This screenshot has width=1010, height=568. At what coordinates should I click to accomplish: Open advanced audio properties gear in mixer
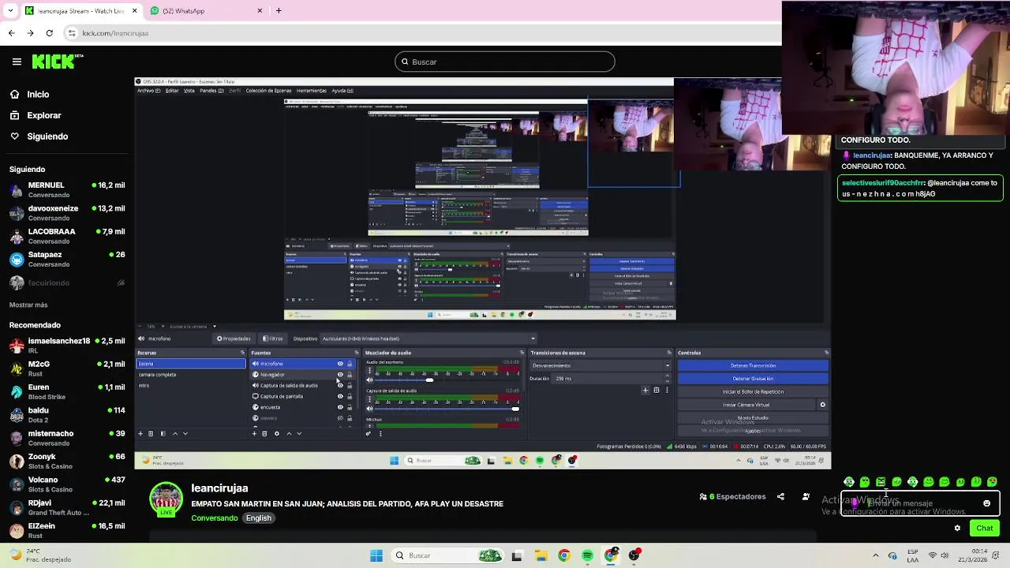point(368,433)
